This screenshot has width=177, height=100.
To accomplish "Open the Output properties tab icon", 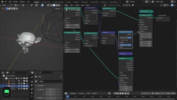I will pos(32,85).
